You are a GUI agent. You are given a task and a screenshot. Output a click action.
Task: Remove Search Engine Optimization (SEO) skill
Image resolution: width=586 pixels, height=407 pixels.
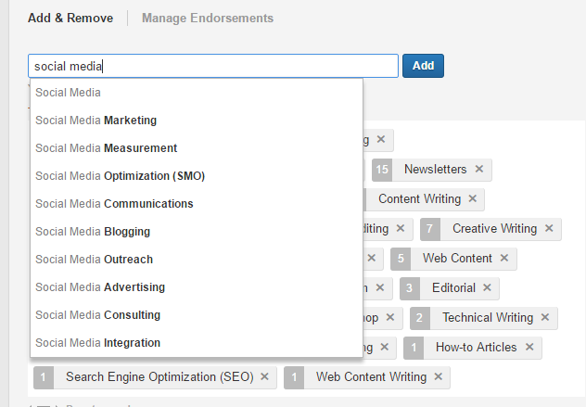click(264, 377)
